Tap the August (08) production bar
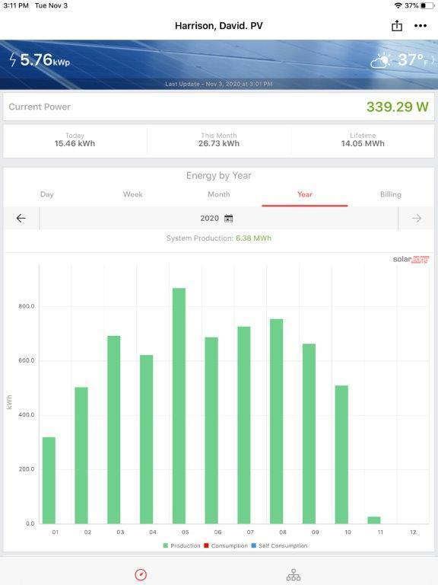 pyautogui.click(x=276, y=421)
